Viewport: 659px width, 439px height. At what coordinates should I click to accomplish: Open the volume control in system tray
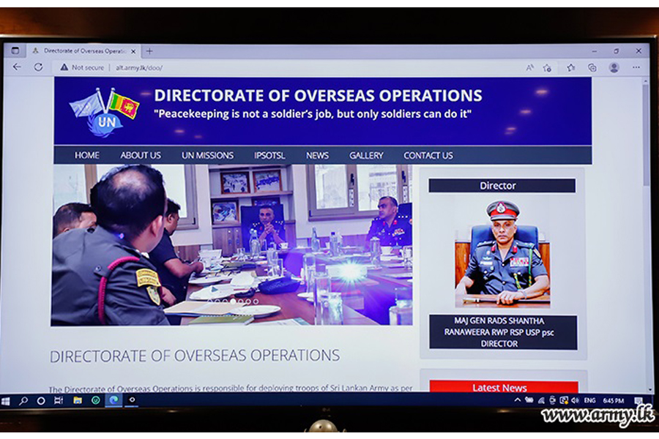tap(575, 400)
